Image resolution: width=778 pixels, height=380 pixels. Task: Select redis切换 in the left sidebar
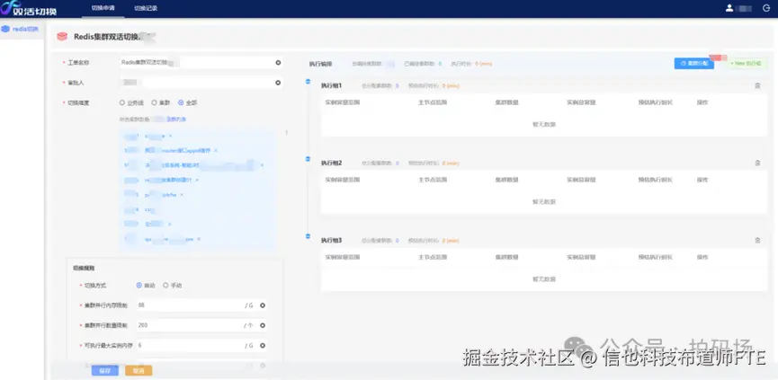tap(21, 29)
